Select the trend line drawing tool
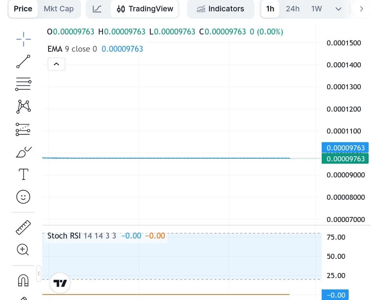The height and width of the screenshot is (300, 371). click(x=23, y=61)
